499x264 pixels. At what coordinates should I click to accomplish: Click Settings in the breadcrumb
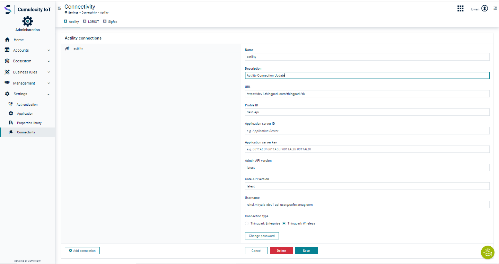(x=73, y=12)
